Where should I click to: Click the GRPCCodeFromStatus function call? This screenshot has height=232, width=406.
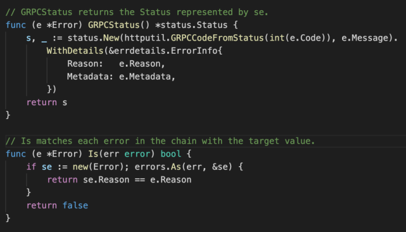[217, 38]
